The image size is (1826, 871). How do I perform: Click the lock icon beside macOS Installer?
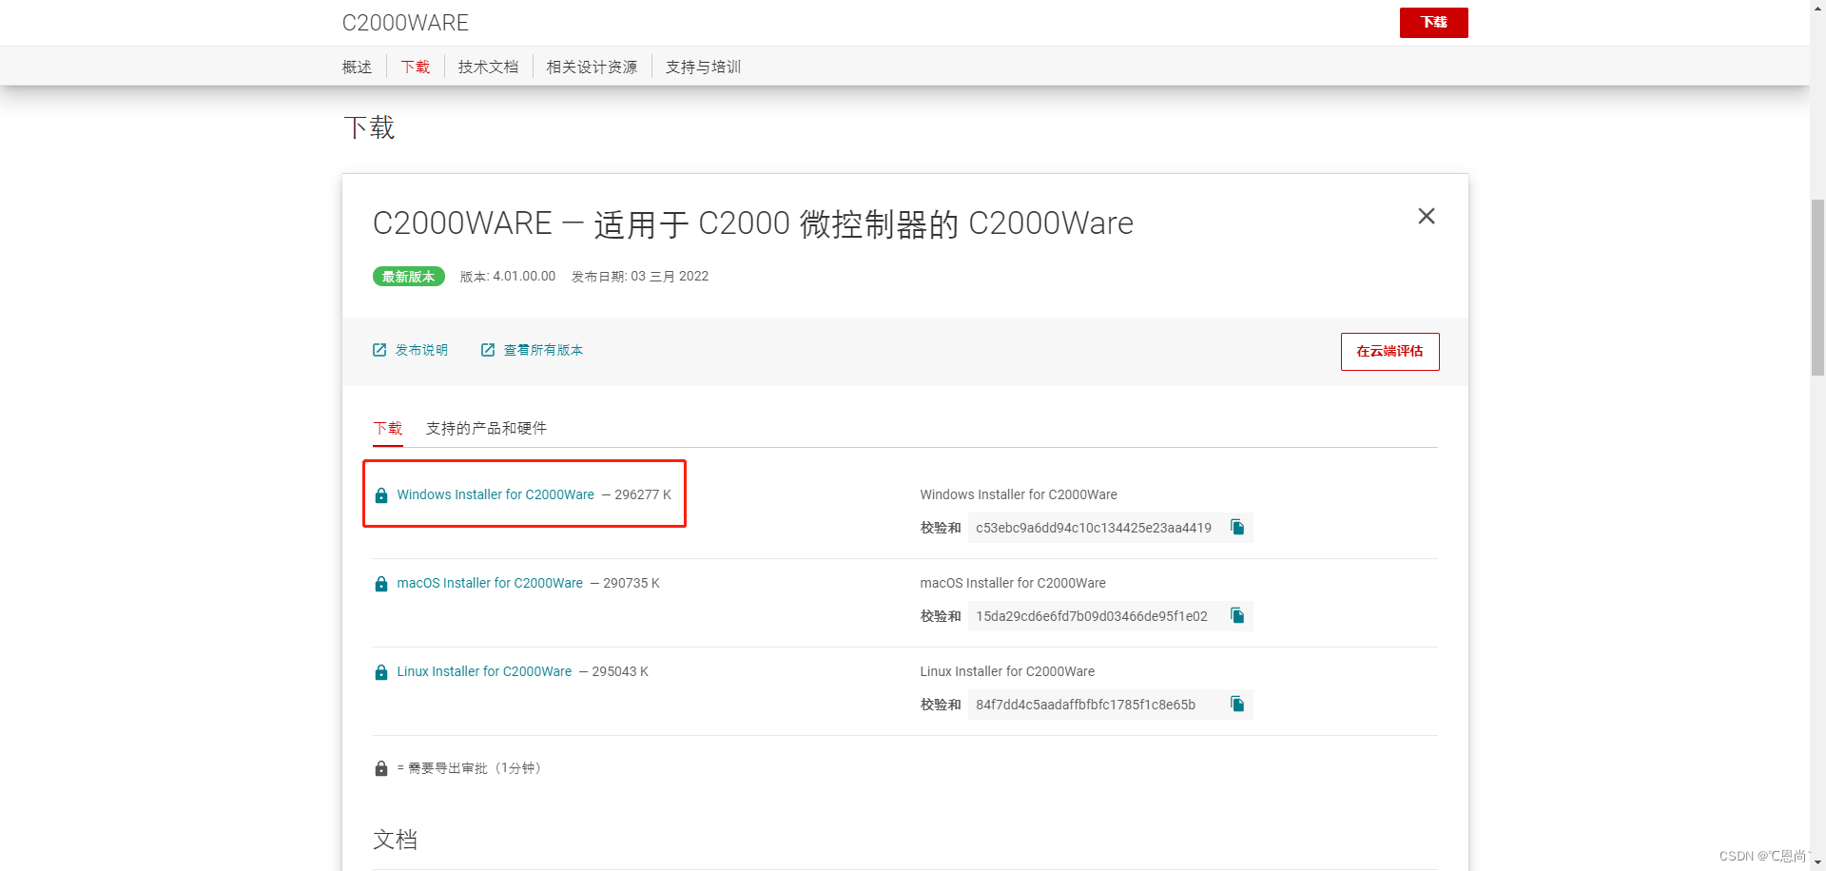click(381, 584)
